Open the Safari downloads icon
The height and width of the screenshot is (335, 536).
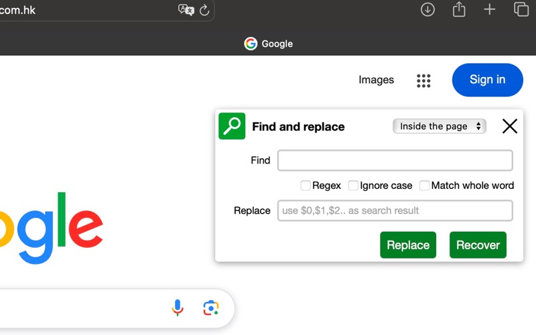427,9
